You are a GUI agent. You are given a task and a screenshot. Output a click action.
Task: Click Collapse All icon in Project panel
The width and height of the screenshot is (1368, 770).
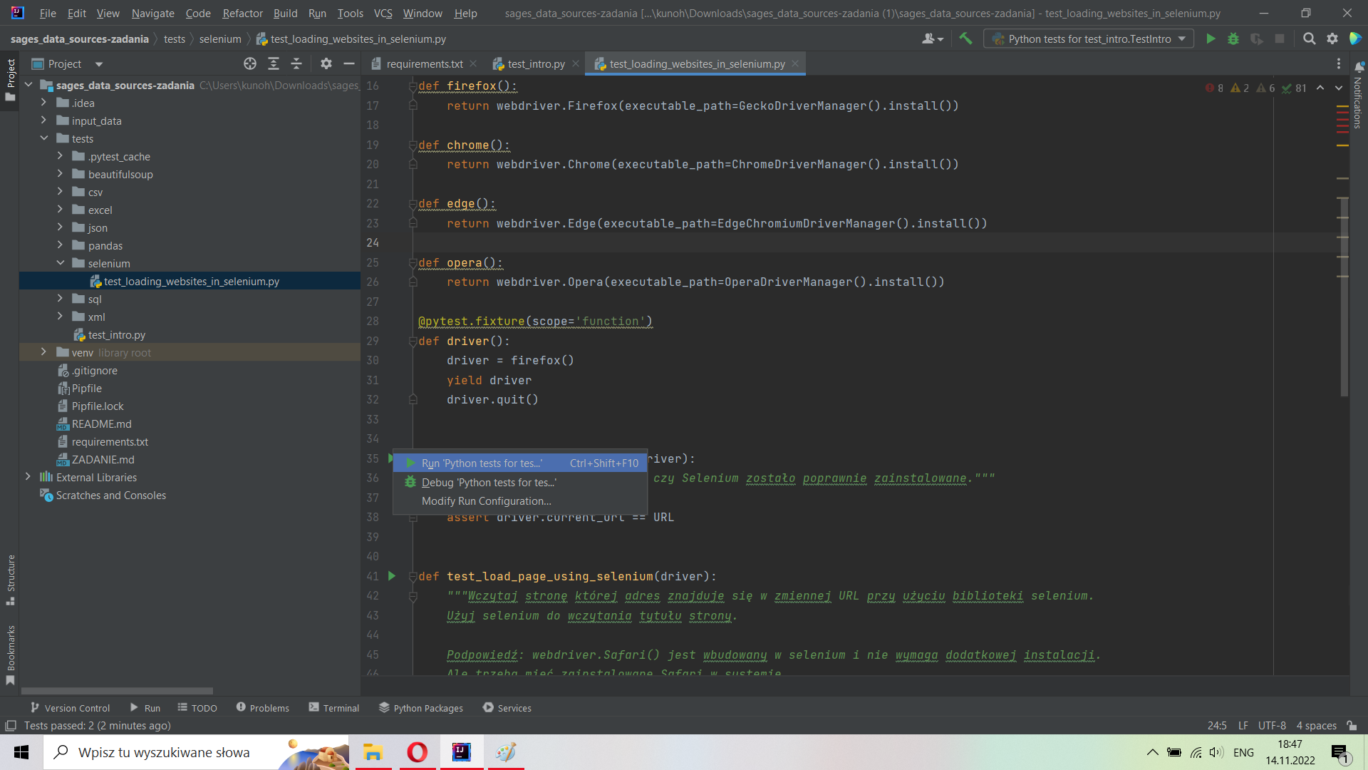pyautogui.click(x=296, y=64)
